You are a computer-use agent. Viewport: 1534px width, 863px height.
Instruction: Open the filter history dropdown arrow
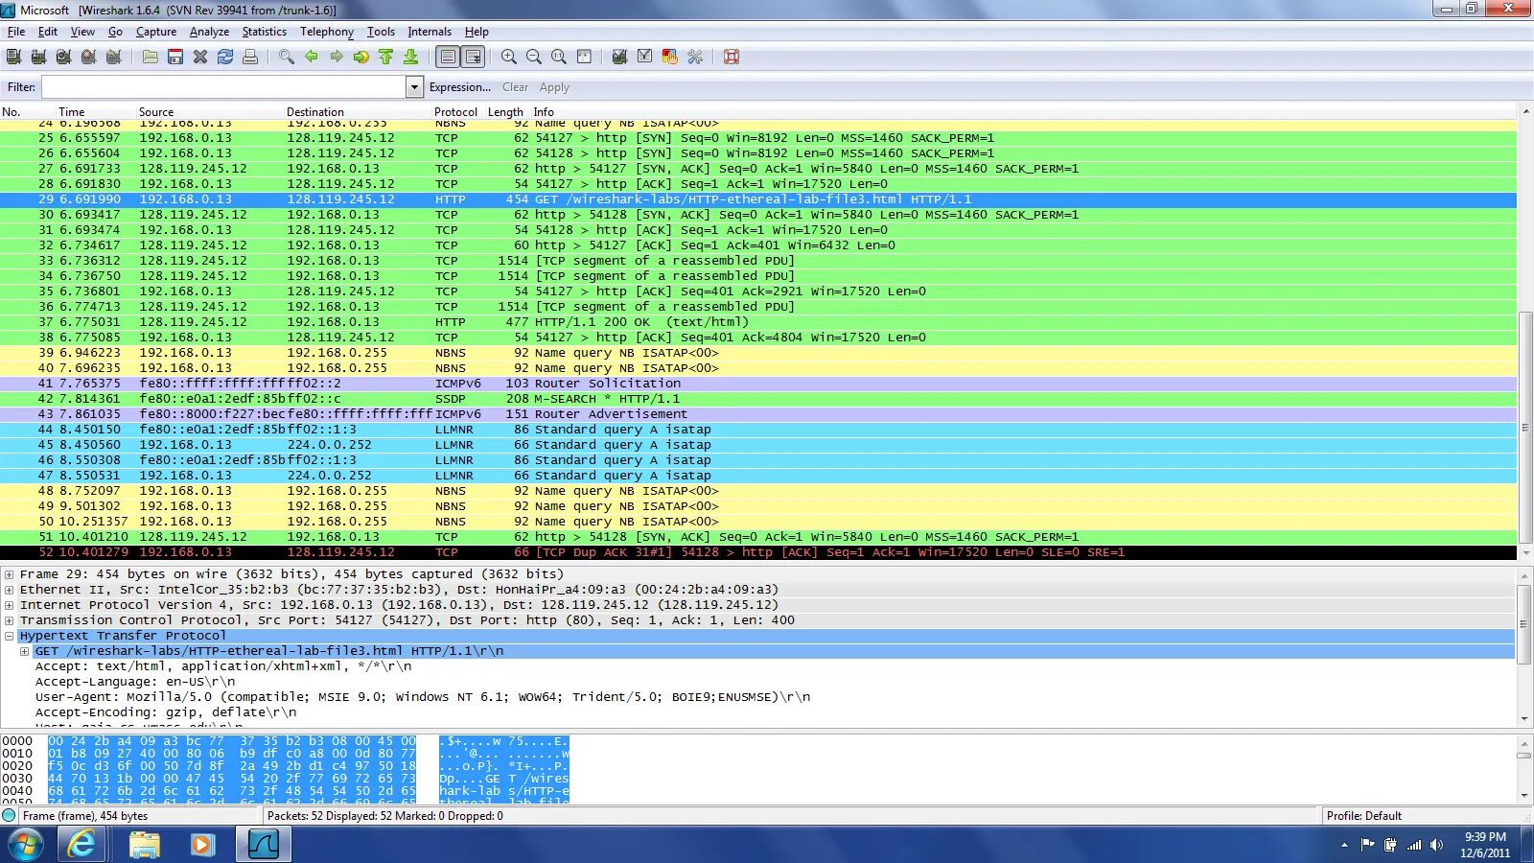[x=414, y=87]
